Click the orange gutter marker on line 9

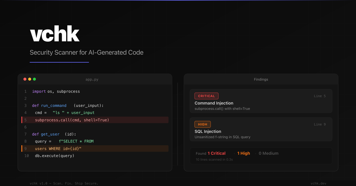pyautogui.click(x=22, y=149)
